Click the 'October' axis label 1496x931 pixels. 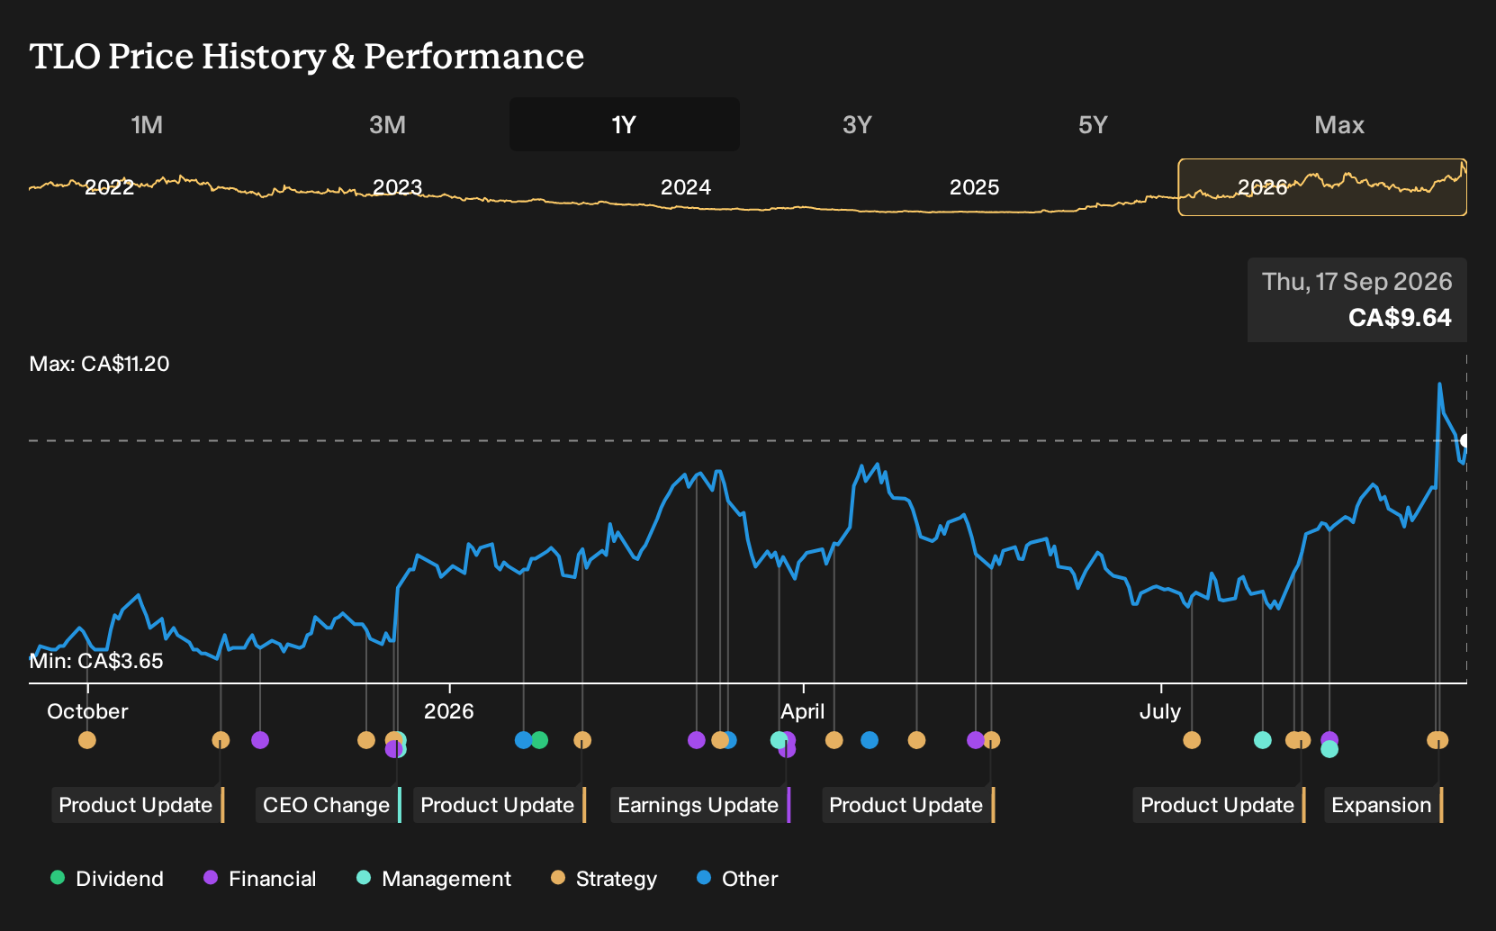click(87, 711)
